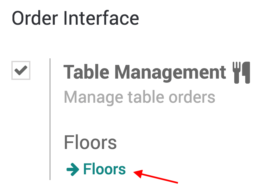Select the Floors section label
The height and width of the screenshot is (194, 271).
click(91, 143)
